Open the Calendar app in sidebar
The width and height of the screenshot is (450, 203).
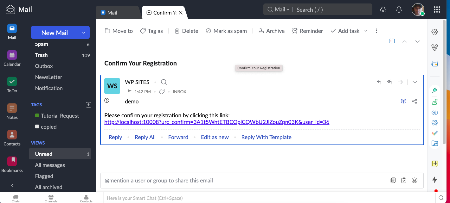(12, 56)
